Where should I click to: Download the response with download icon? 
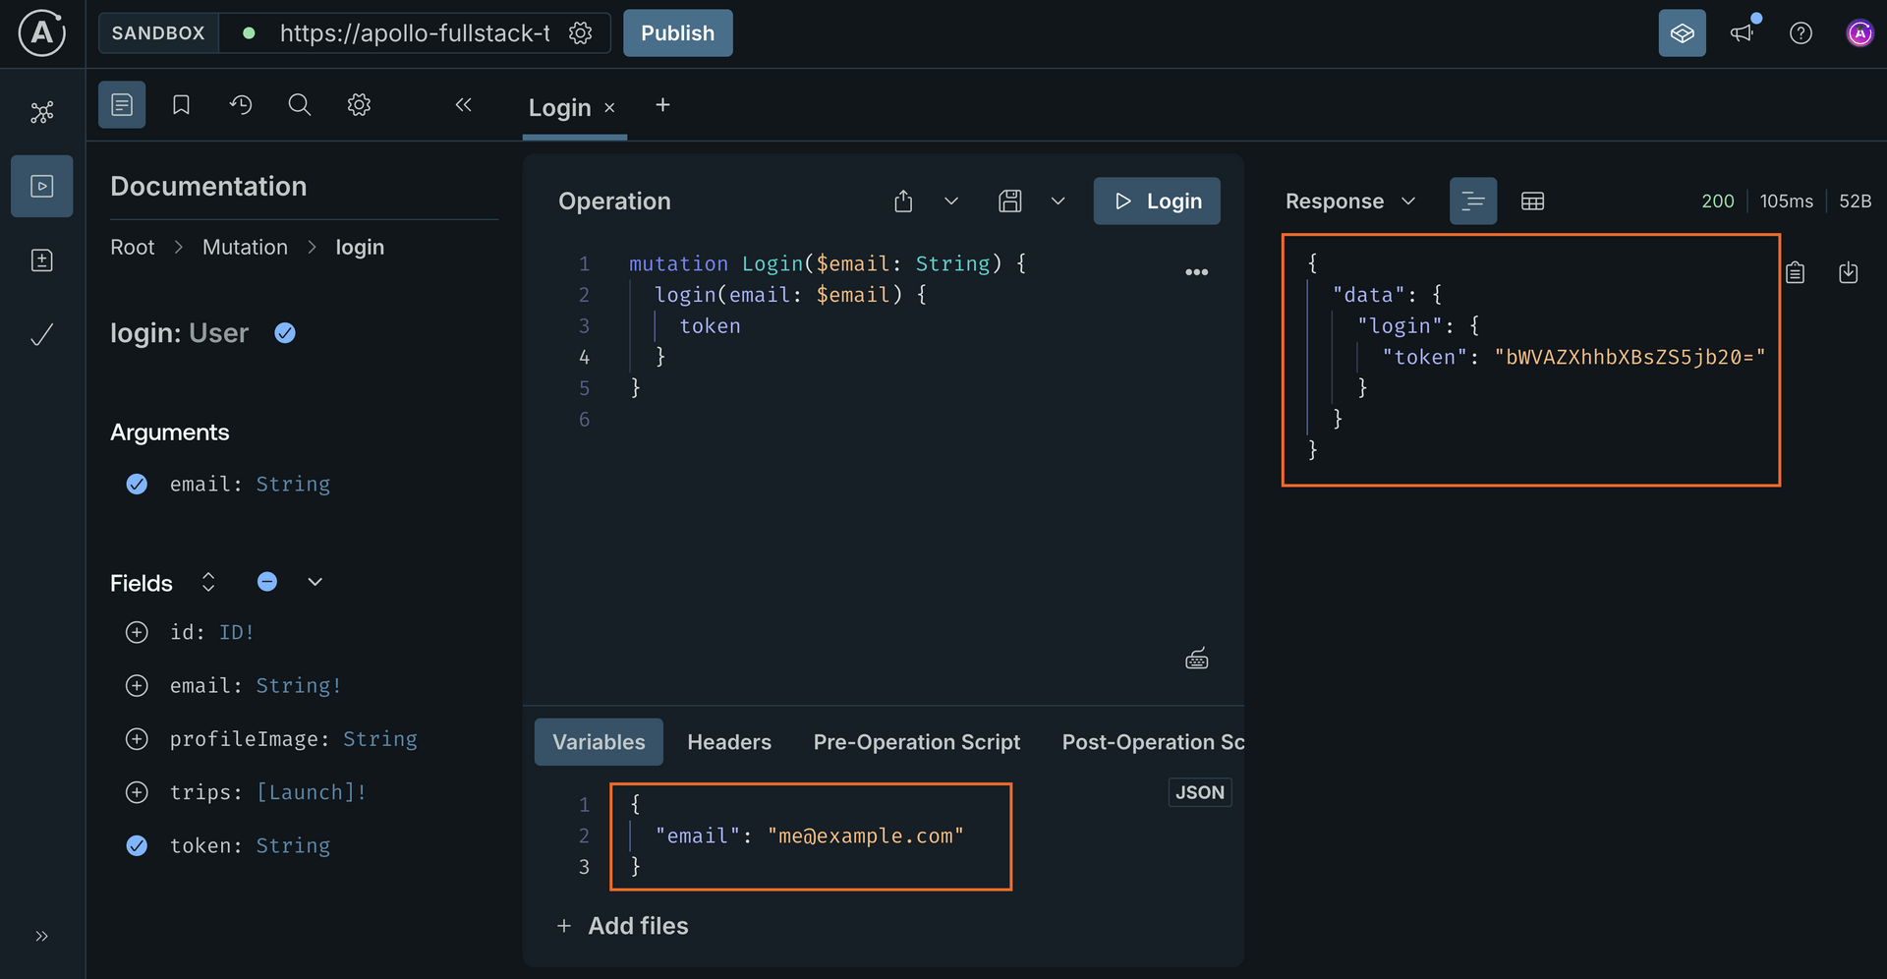click(x=1848, y=272)
